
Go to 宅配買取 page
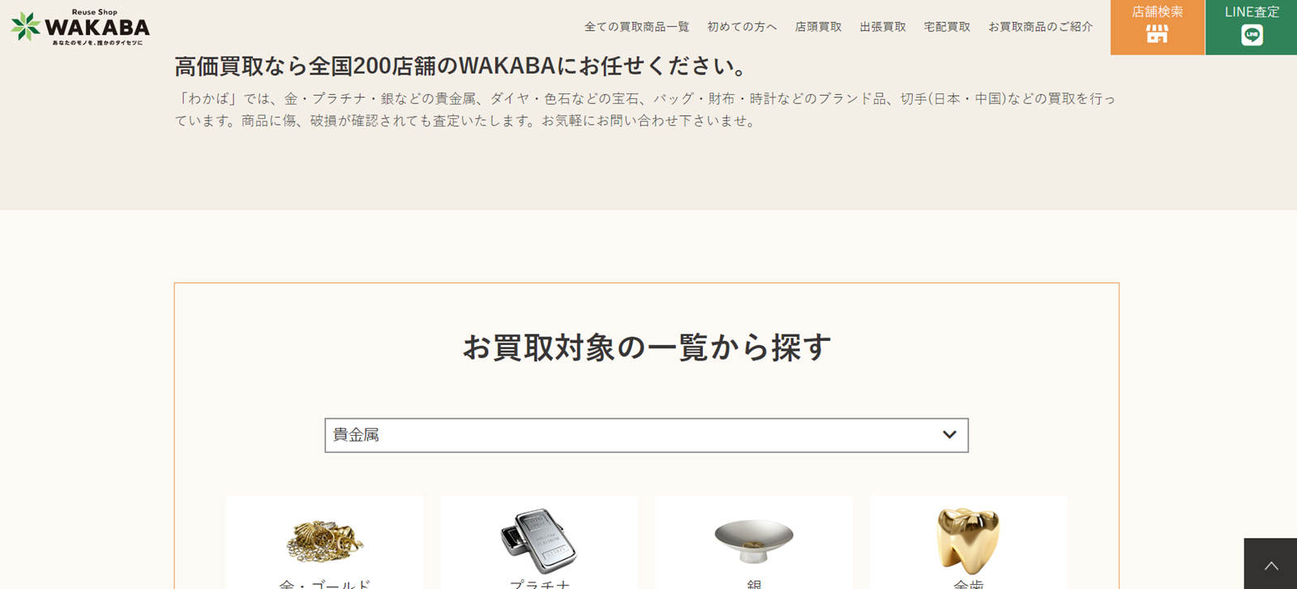coord(947,27)
